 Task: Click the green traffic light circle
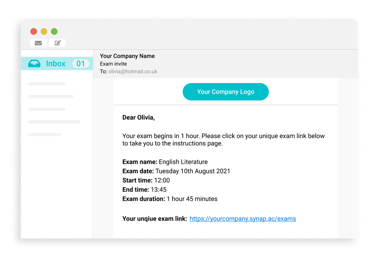54,31
